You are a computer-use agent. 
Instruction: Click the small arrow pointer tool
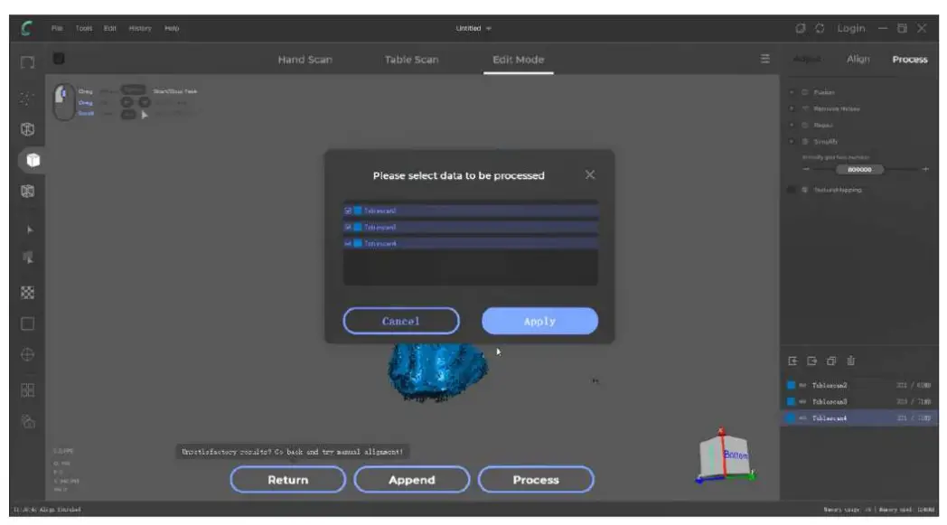point(30,230)
